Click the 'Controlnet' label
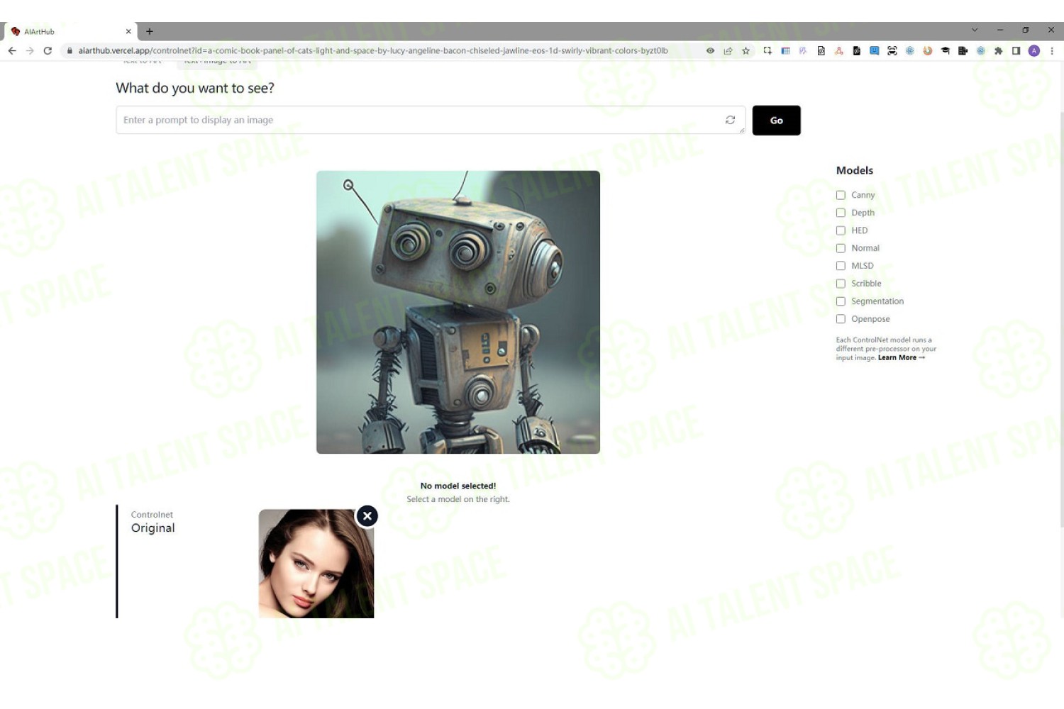Viewport: 1064px width, 709px height. coord(152,515)
